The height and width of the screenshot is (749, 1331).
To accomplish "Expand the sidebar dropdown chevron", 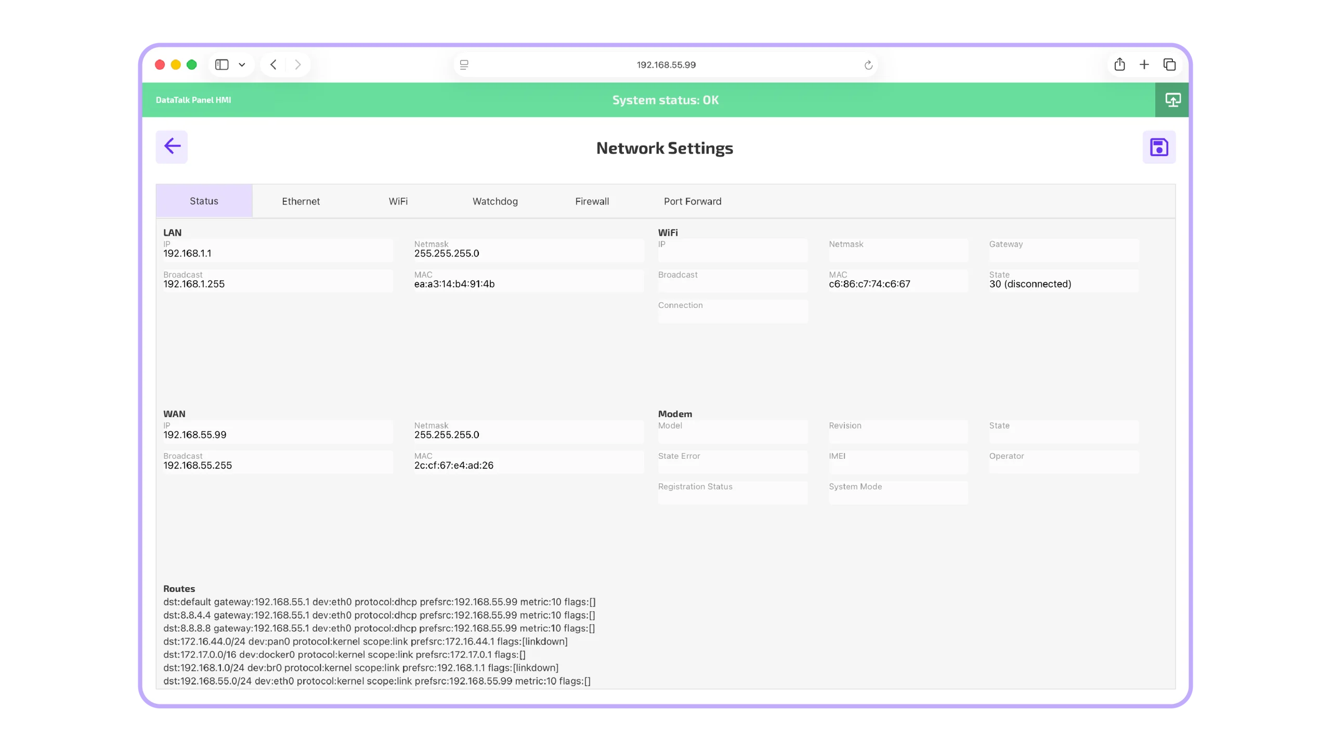I will pos(242,64).
